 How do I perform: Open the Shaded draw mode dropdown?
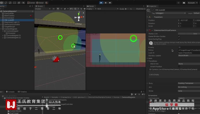(x=42, y=9)
